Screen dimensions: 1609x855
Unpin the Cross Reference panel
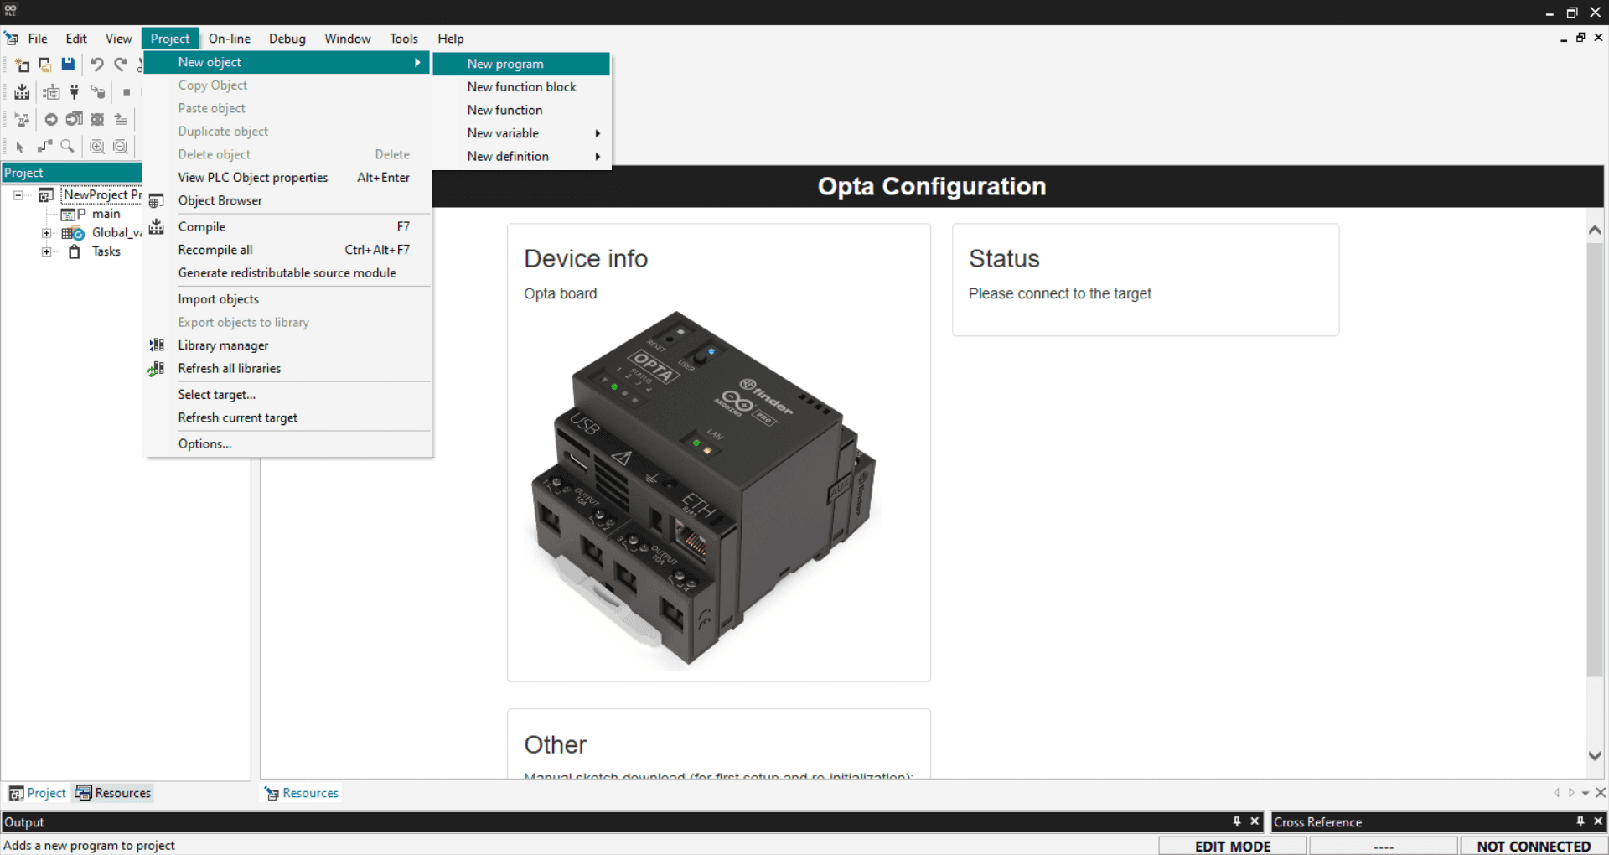point(1581,821)
